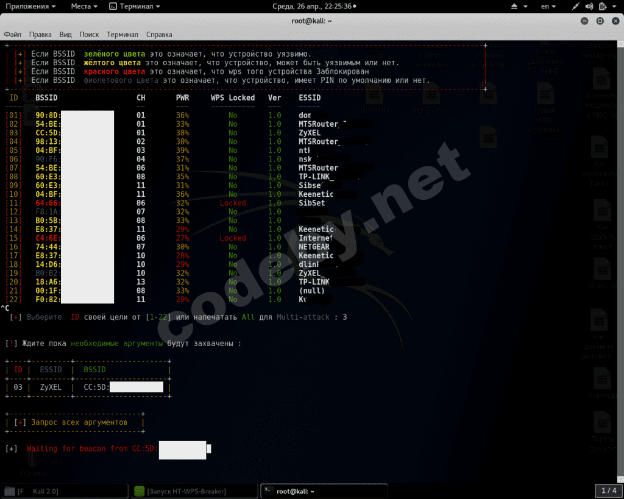The image size is (624, 499).
Task: Expand the arrow next to eject icon
Action: (x=525, y=7)
